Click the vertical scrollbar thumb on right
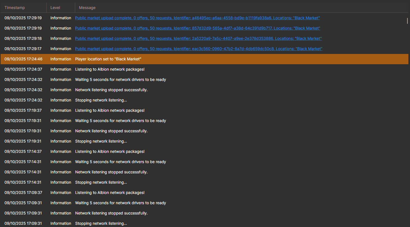This screenshot has width=410, height=227. [407, 21]
